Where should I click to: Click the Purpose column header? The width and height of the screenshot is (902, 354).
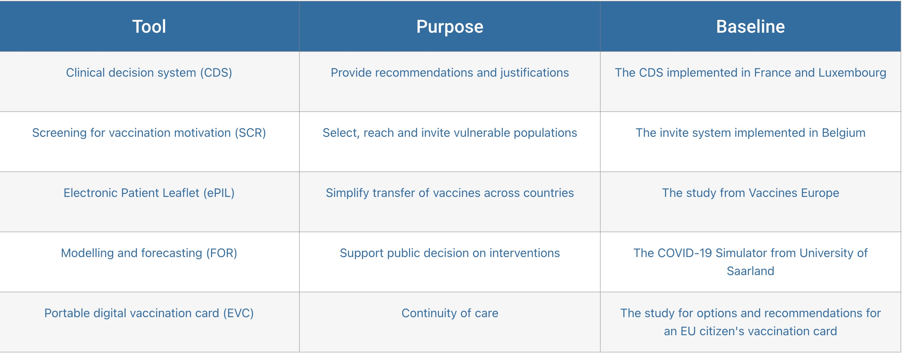point(450,26)
